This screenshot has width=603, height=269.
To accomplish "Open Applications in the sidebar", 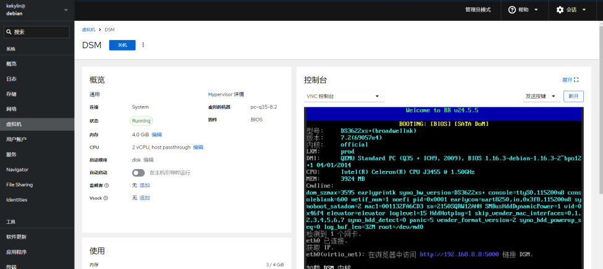I will 37,252.
